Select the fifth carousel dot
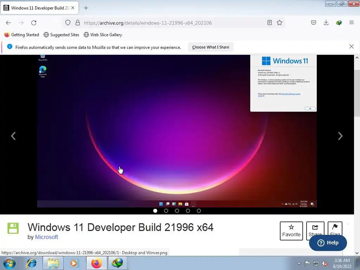The height and width of the screenshot is (270, 360). coord(199,211)
